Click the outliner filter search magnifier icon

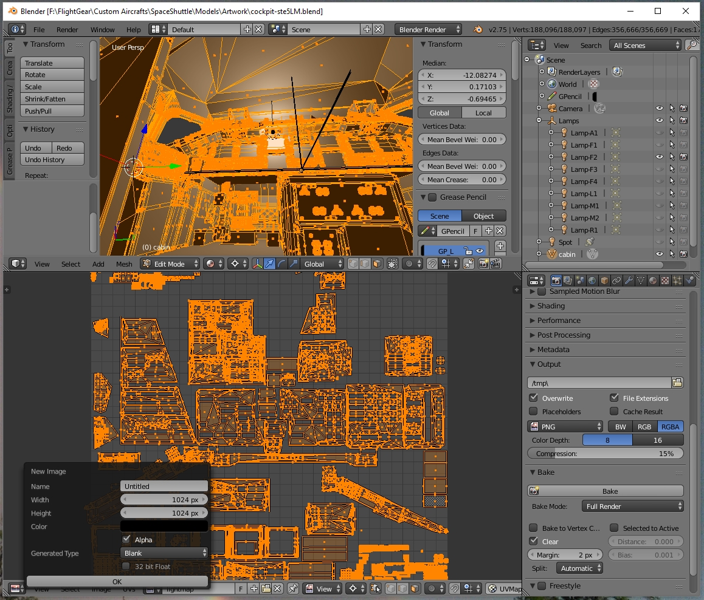(692, 45)
